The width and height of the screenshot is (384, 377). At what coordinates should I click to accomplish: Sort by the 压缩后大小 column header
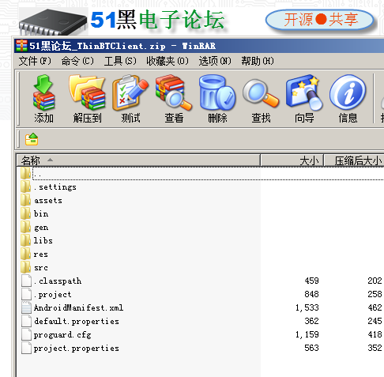[x=354, y=160]
